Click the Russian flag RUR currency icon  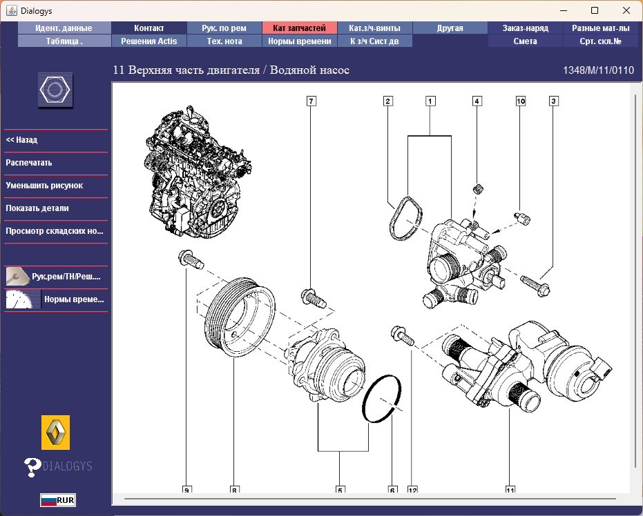pyautogui.click(x=57, y=500)
